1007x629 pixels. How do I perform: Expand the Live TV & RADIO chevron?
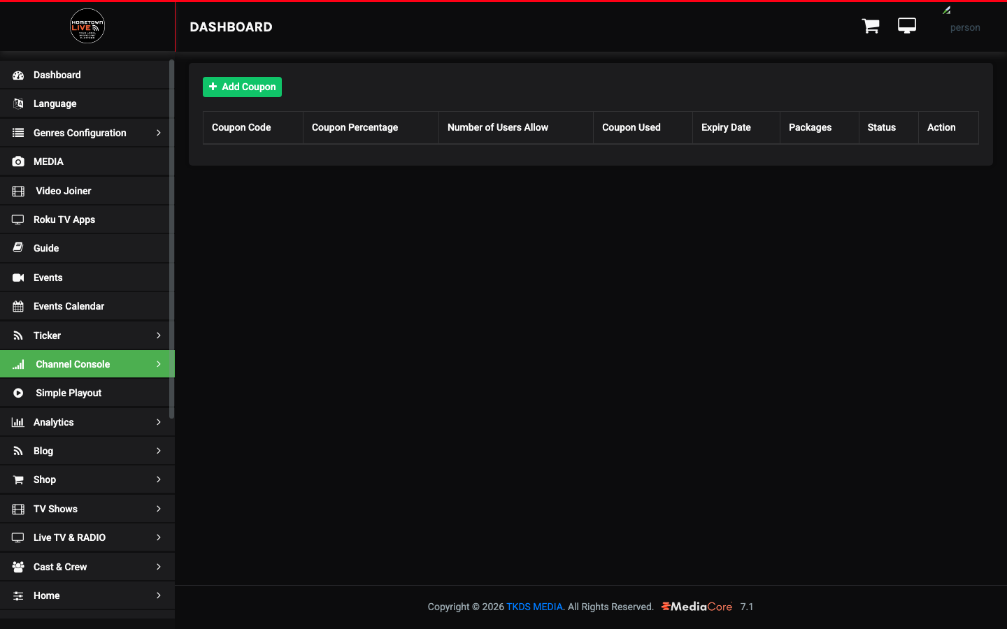[159, 537]
